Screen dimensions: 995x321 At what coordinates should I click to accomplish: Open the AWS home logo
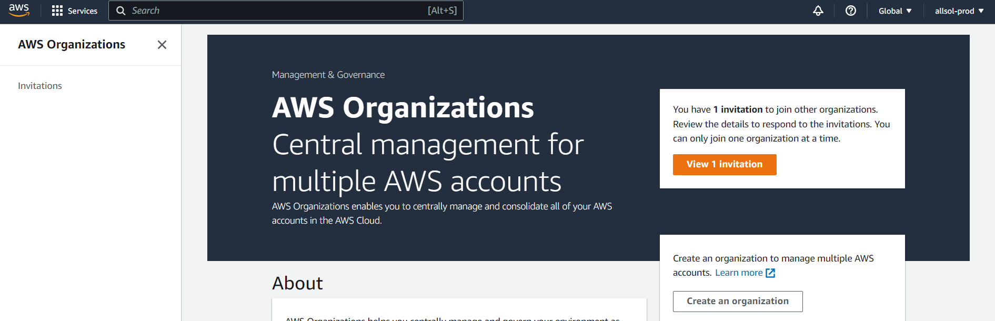point(19,10)
